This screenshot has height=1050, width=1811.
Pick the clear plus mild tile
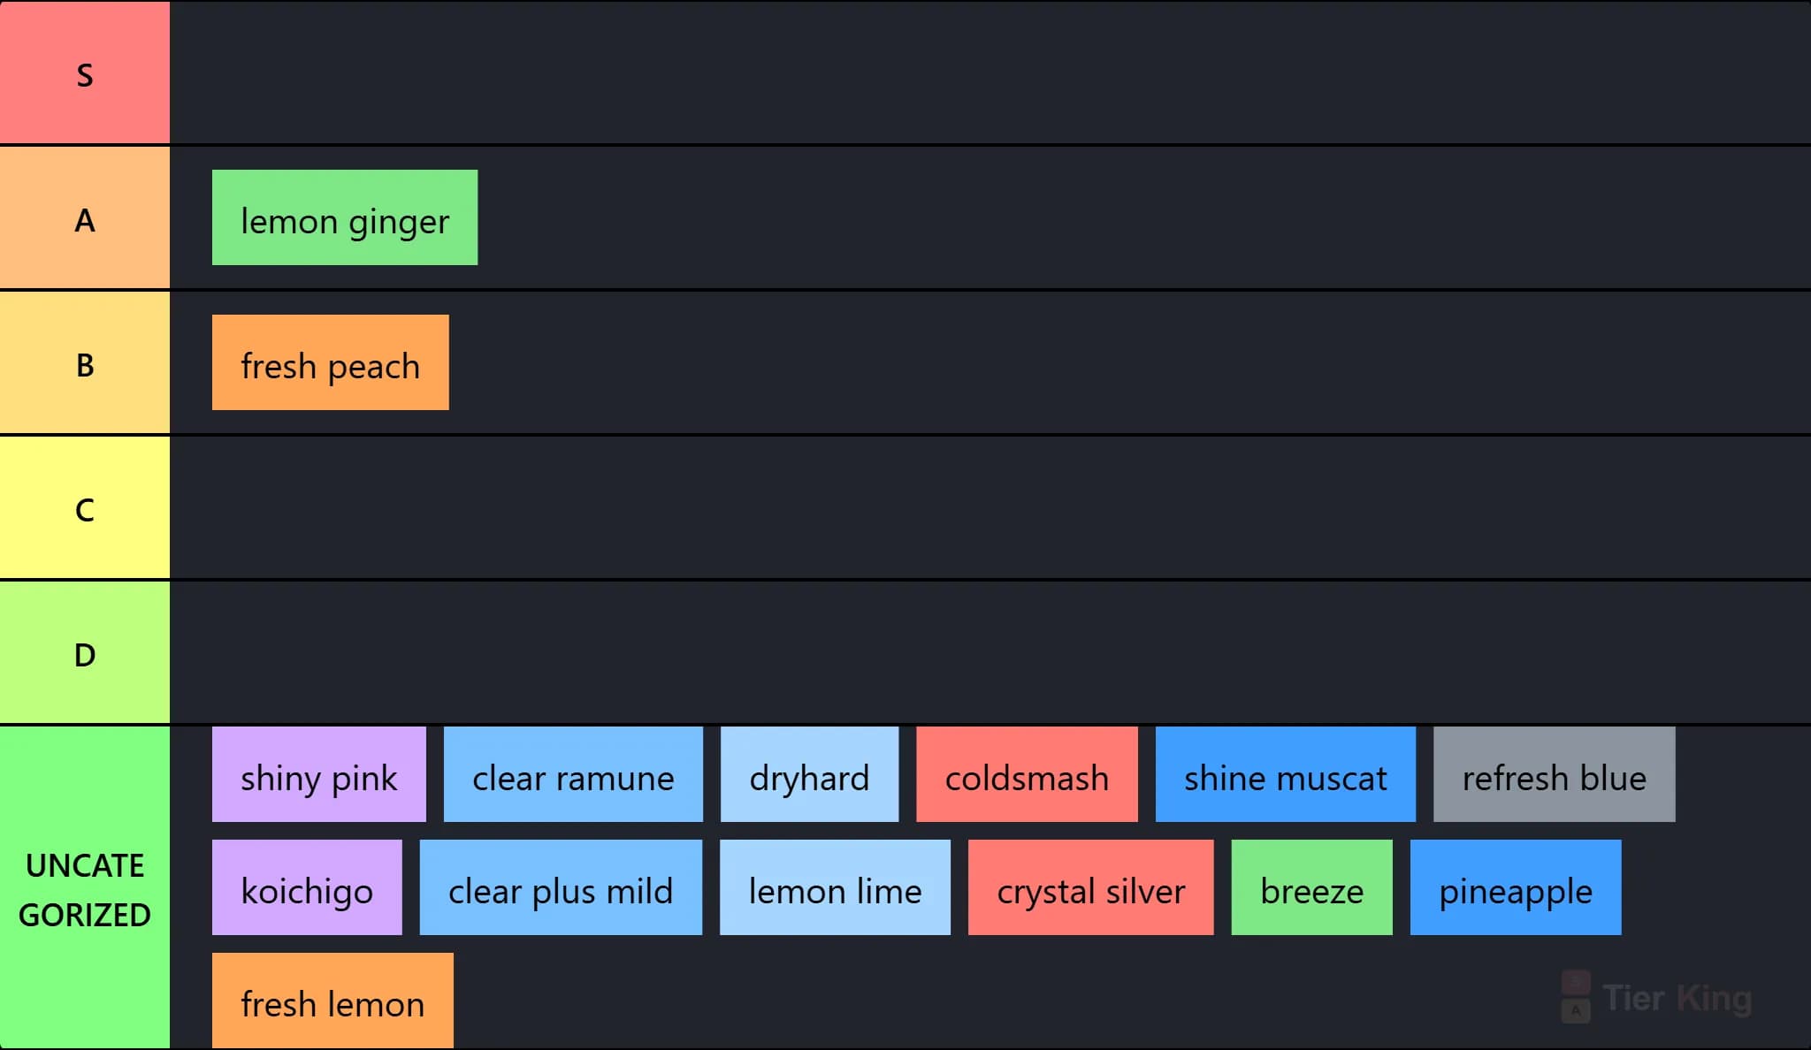561,887
